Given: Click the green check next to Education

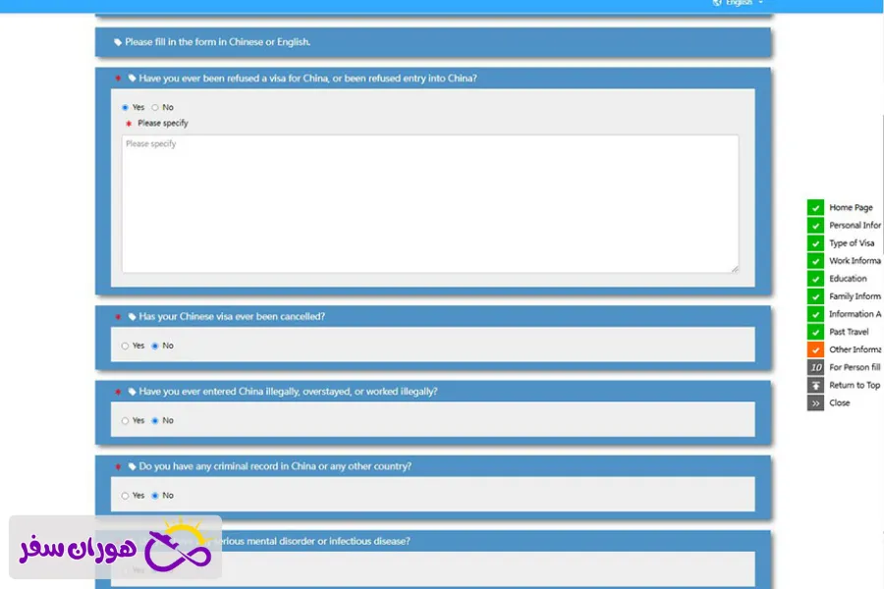Looking at the screenshot, I should coord(815,278).
